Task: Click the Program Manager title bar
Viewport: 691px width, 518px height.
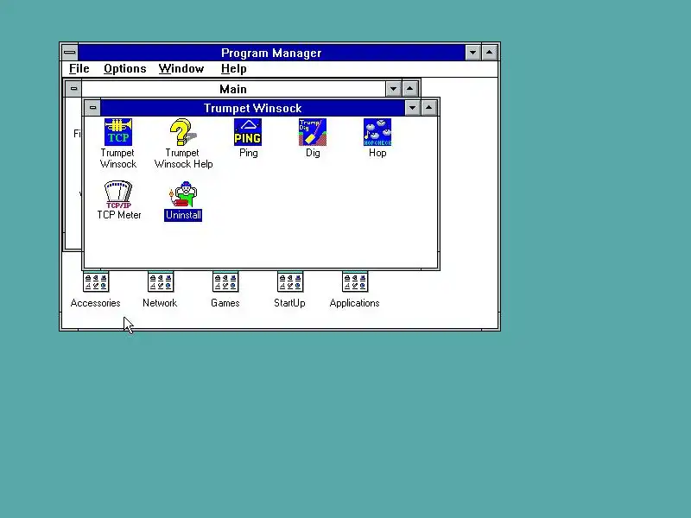Action: click(x=271, y=53)
